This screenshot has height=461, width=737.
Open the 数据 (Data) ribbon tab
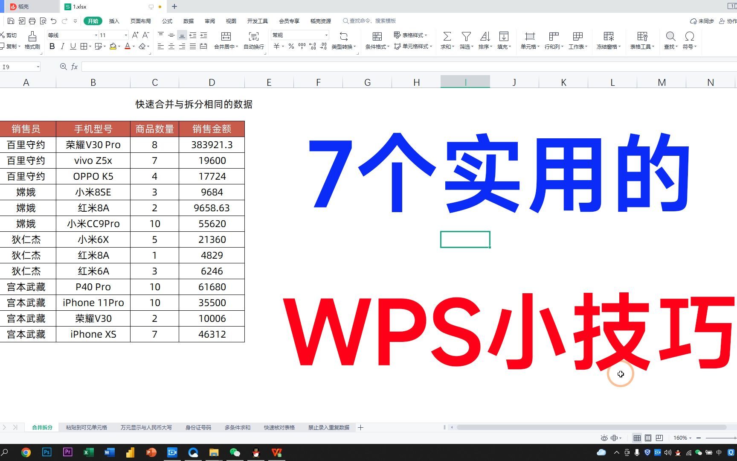188,21
